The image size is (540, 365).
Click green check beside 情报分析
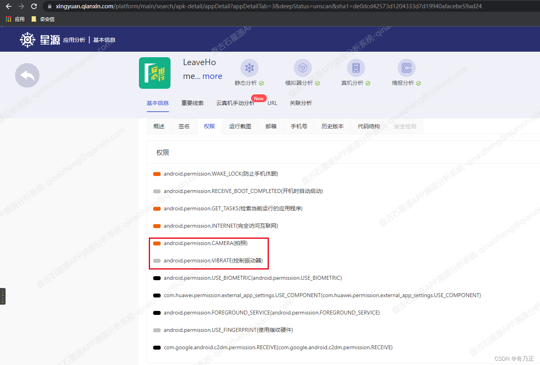tap(418, 83)
